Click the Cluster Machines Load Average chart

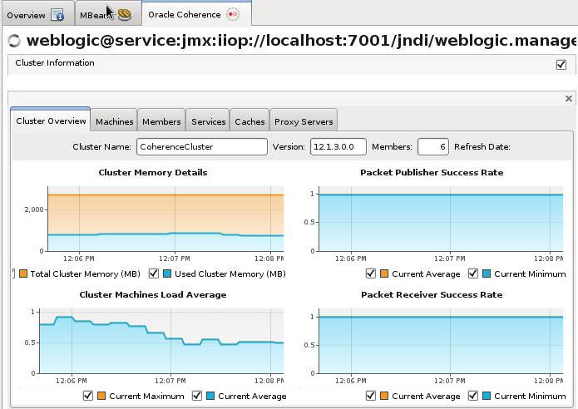[x=161, y=341]
